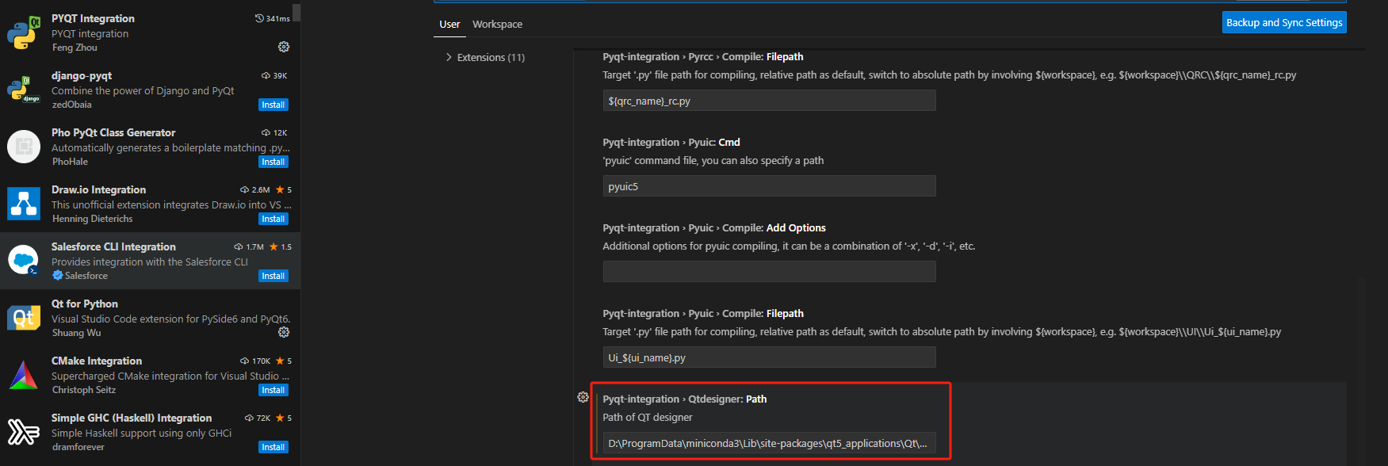Install the Pho PyQt Class Generator extension
Viewport: 1388px width, 466px height.
[273, 162]
